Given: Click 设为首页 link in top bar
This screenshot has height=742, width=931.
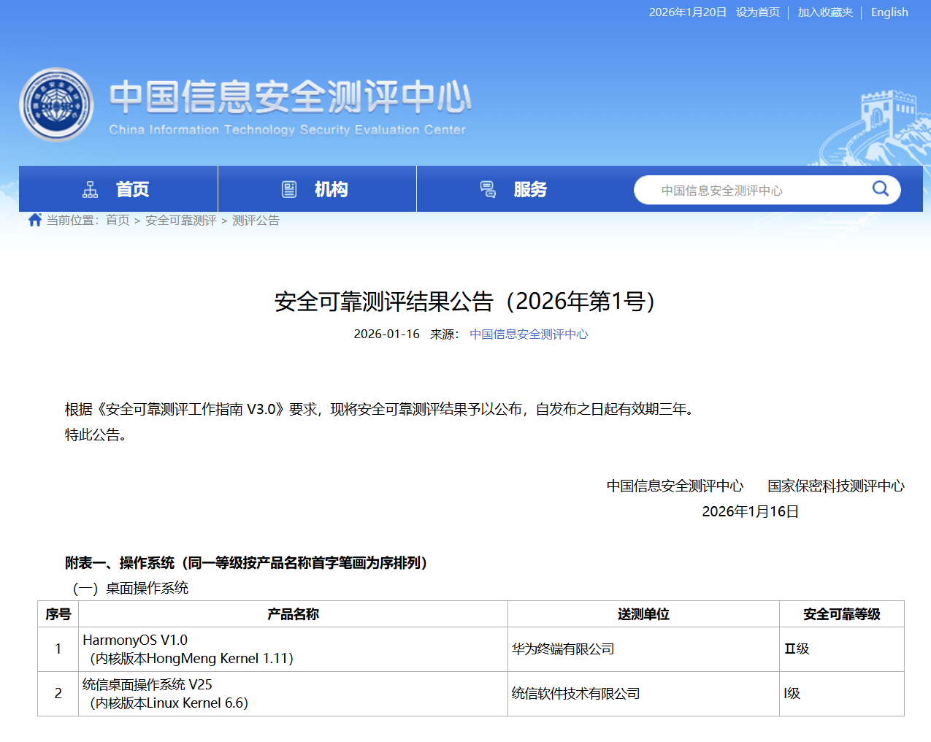Looking at the screenshot, I should point(757,12).
